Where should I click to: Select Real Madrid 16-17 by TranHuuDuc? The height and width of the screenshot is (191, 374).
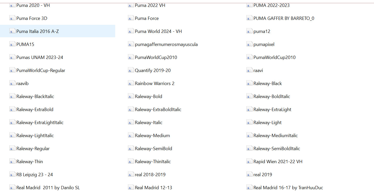[x=288, y=187]
